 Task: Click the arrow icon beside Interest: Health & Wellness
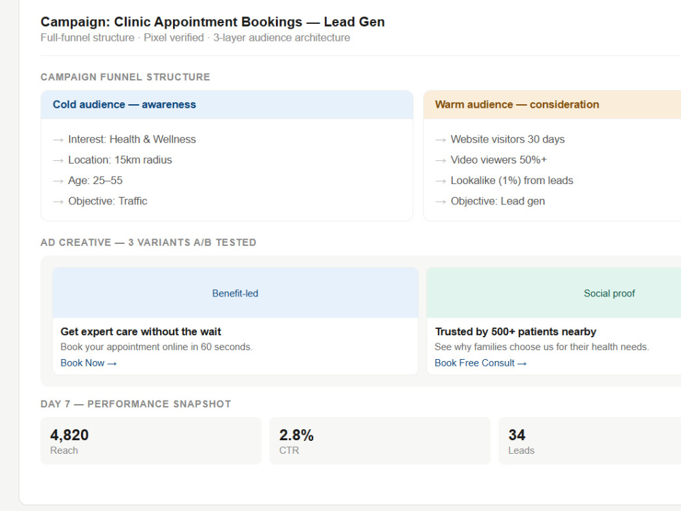tap(58, 140)
